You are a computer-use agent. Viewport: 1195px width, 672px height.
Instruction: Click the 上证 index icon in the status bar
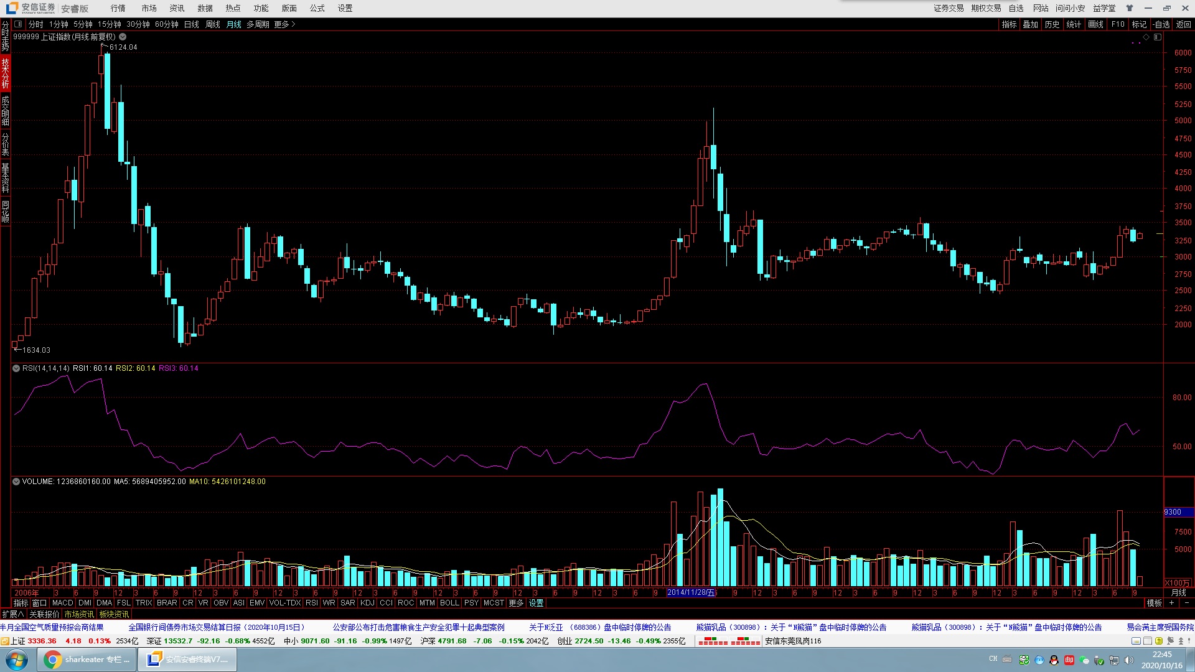(x=5, y=641)
